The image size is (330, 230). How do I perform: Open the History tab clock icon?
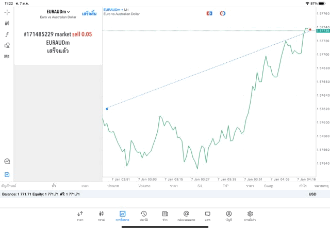click(144, 216)
